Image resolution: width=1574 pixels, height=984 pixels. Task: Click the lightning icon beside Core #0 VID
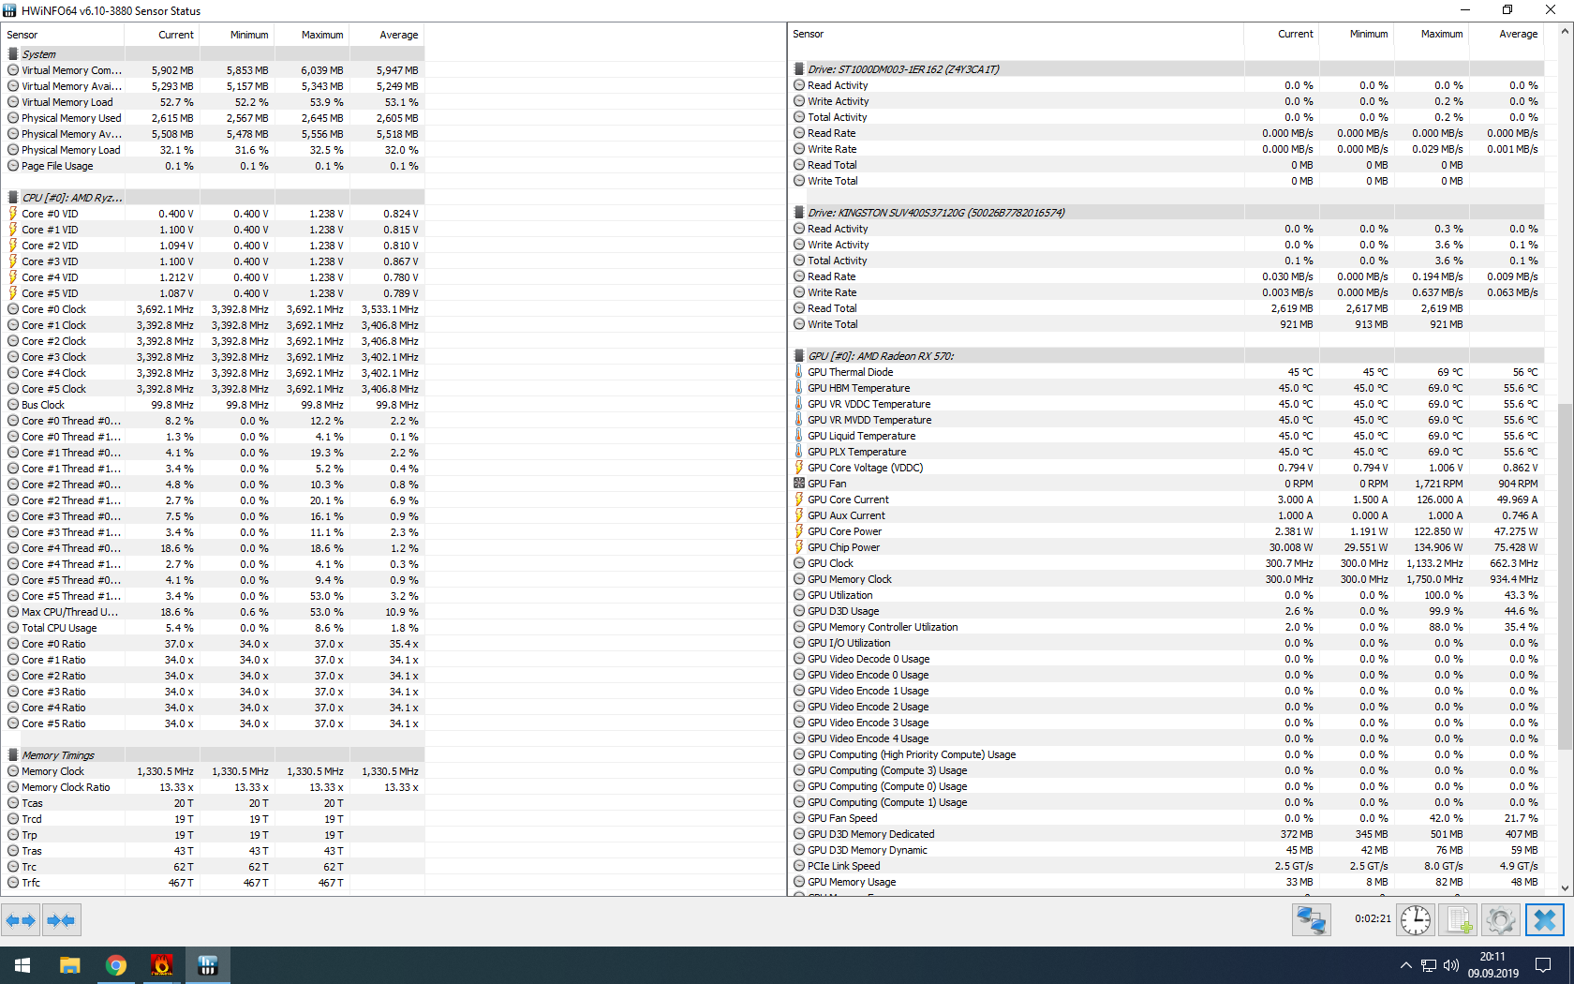click(13, 214)
